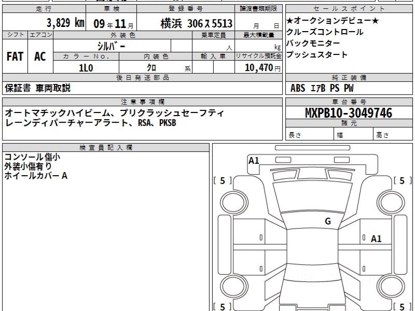This screenshot has height=311, width=415.
Task: Click registration number 横浜 306ス5513
Action: coord(196,23)
